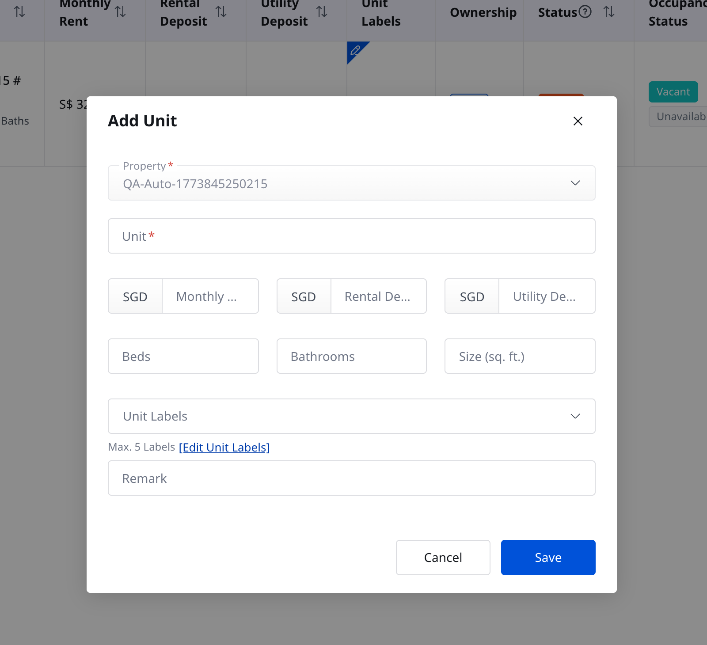The image size is (707, 645).
Task: Cancel adding the unit
Action: (x=443, y=558)
